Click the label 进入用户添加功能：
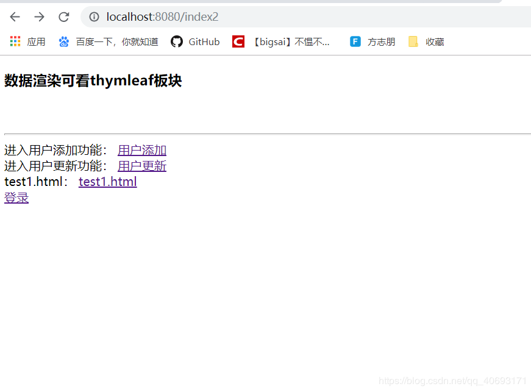The height and width of the screenshot is (392, 531). click(56, 150)
